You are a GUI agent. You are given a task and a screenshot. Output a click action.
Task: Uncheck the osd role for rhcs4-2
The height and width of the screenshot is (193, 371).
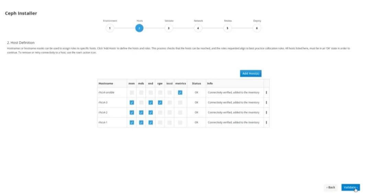[150, 112]
